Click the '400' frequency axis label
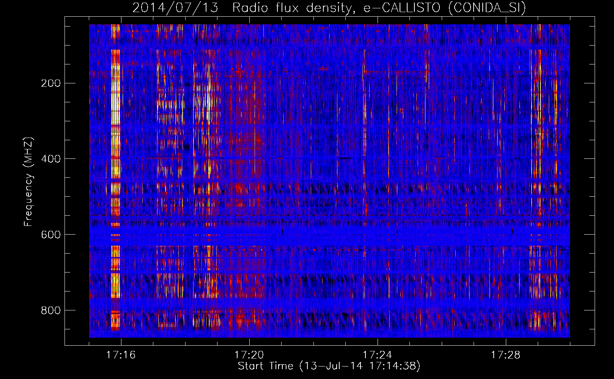Viewport: 614px width, 379px height. [x=51, y=159]
